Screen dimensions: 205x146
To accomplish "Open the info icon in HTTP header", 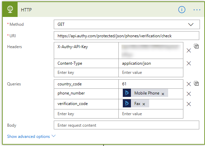I will 182,10.
